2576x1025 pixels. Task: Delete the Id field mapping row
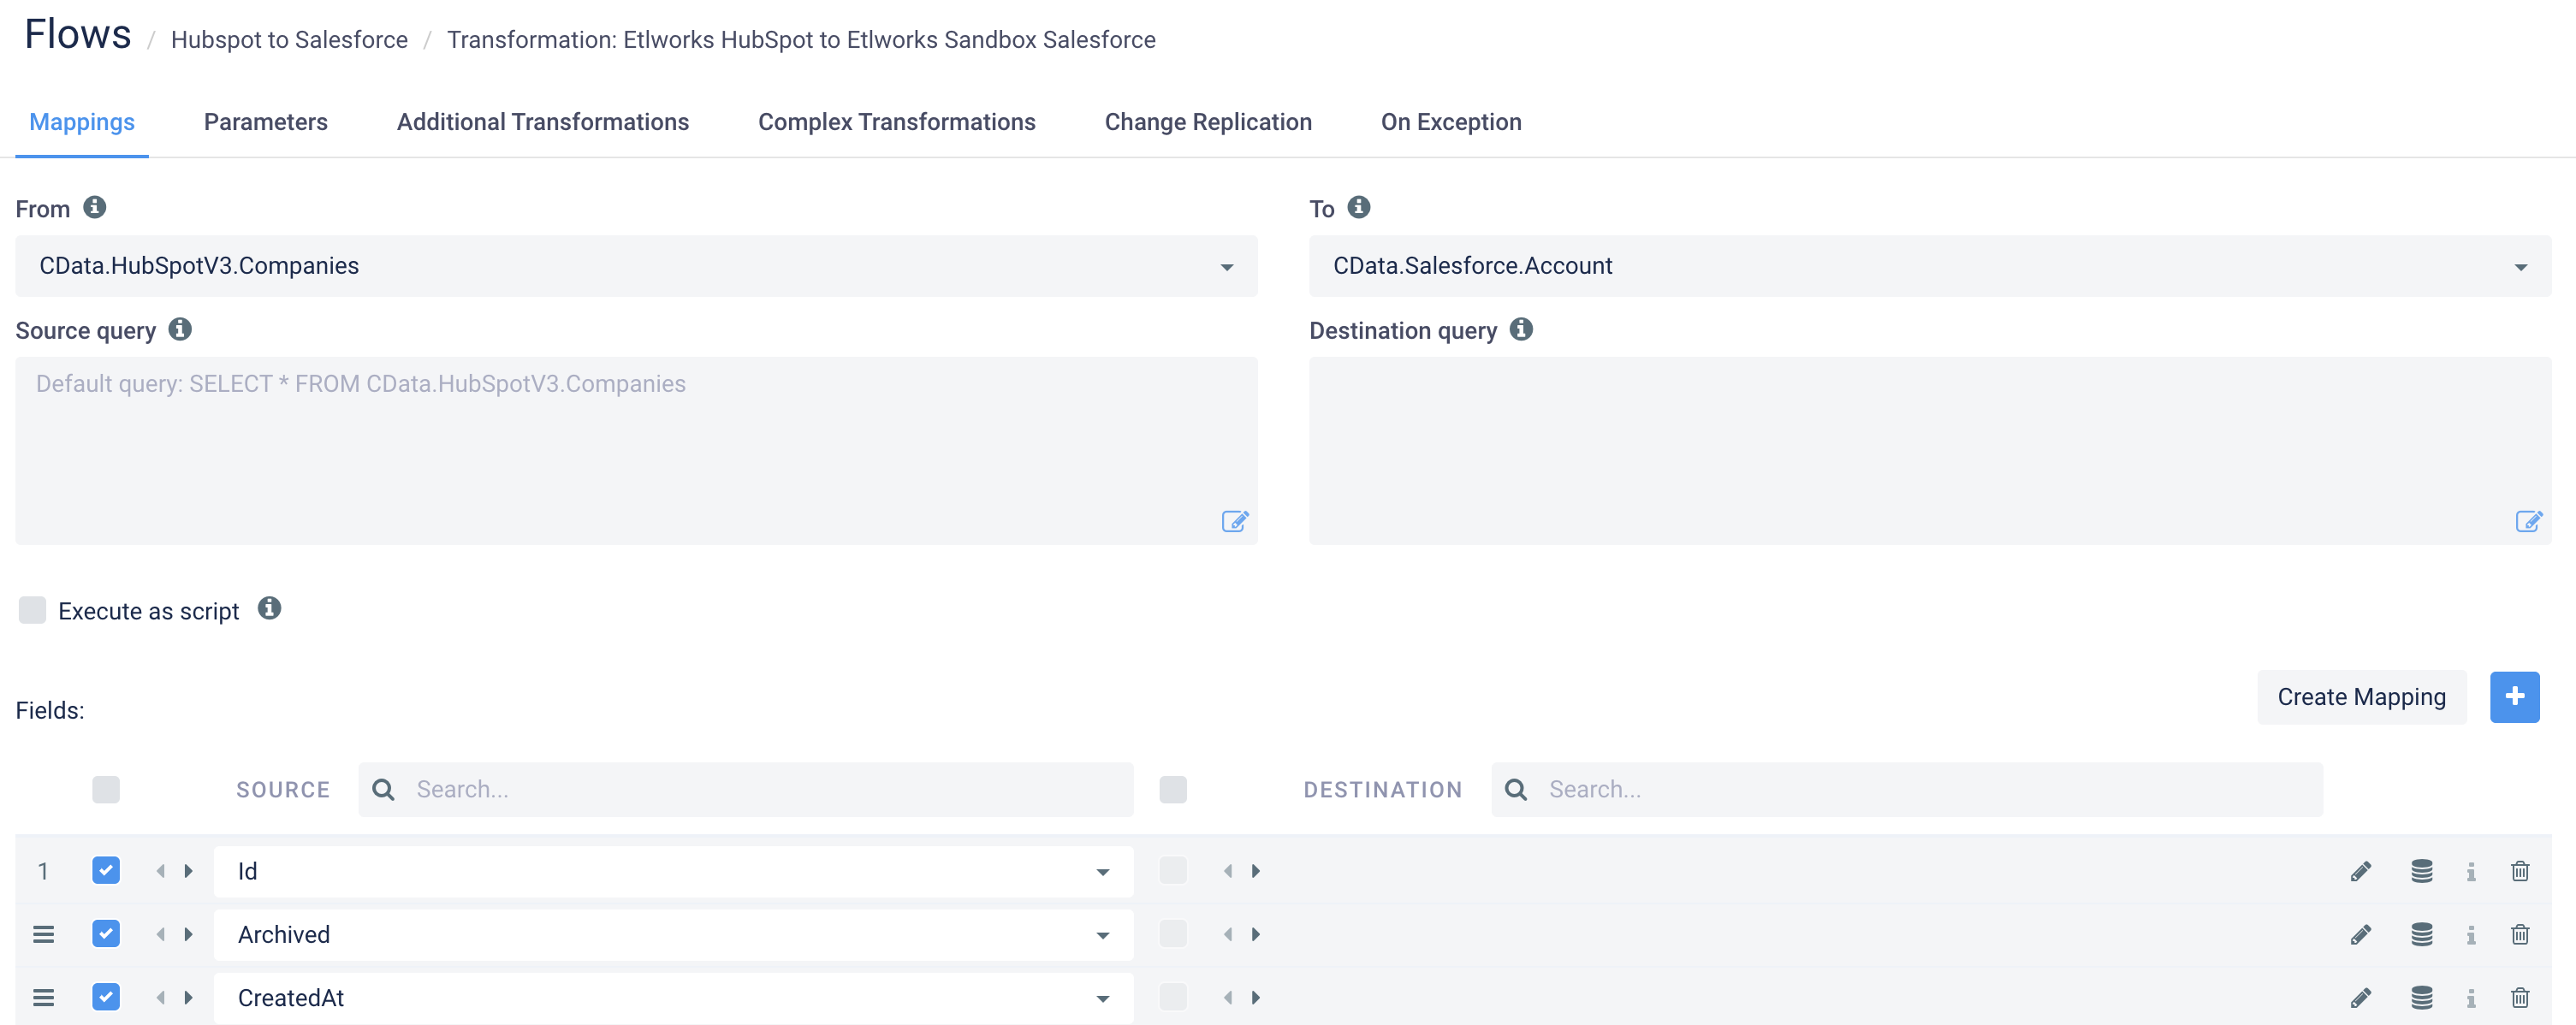2520,871
